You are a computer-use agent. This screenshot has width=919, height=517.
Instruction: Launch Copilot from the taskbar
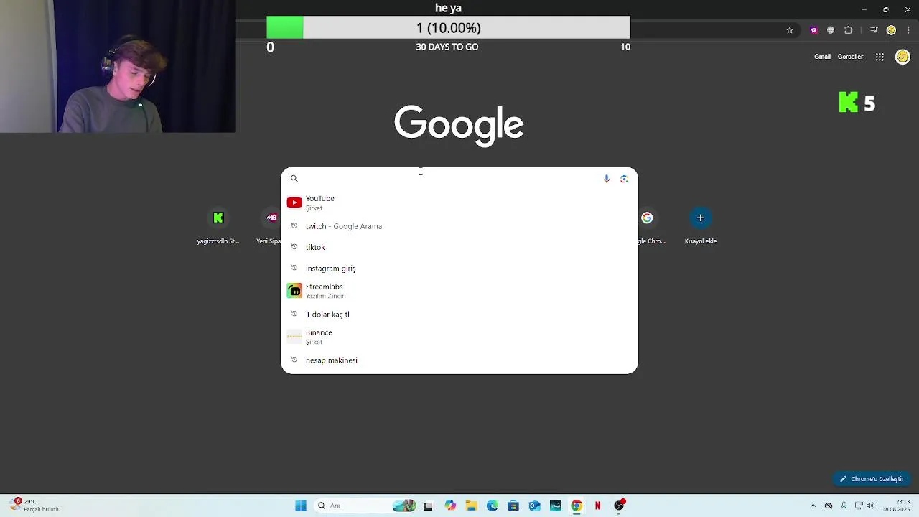pyautogui.click(x=450, y=506)
